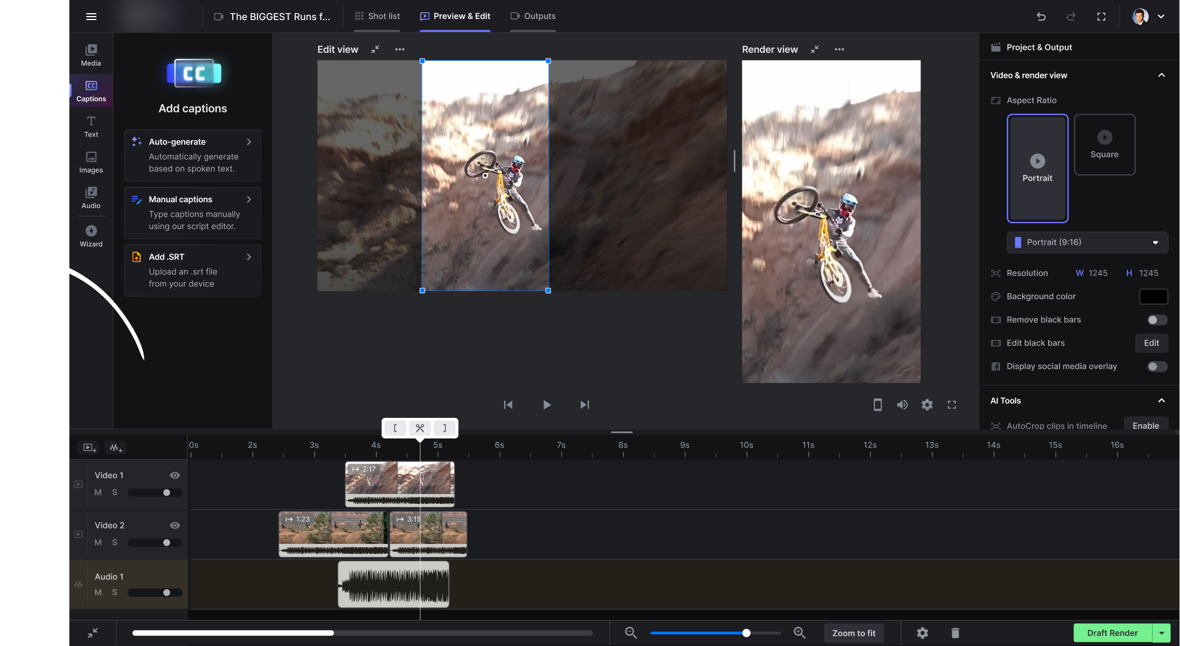This screenshot has height=646, width=1180.
Task: Click the Background color swatch
Action: pyautogui.click(x=1153, y=296)
